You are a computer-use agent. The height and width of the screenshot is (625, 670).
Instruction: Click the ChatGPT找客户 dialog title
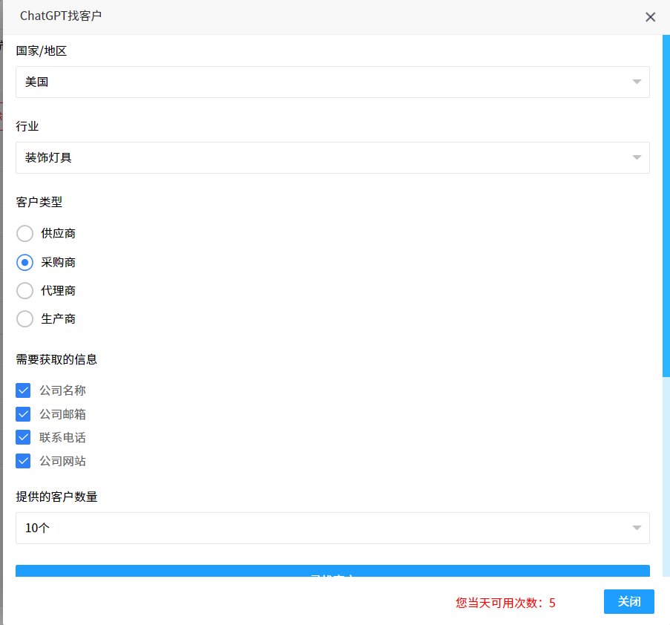(61, 16)
